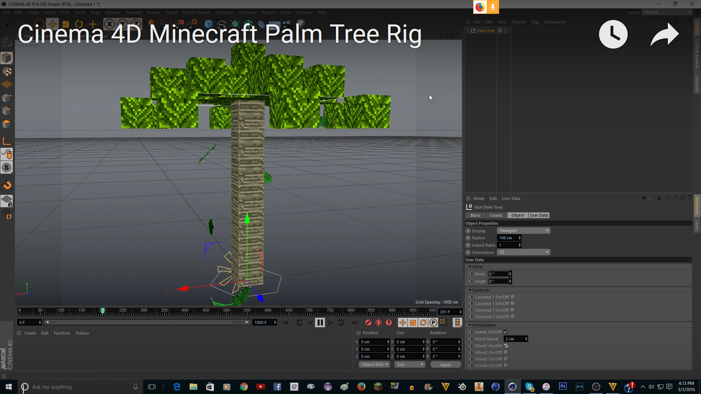
Task: Open the Object (Rel) coordinate dropdown
Action: tap(374, 364)
